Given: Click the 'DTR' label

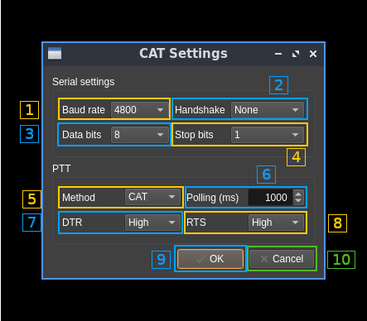Looking at the screenshot, I should 72,223.
